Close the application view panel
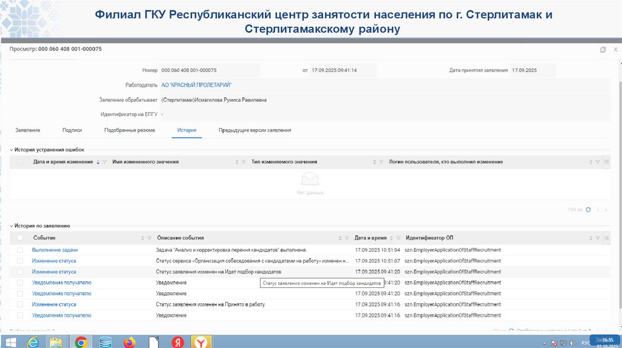The image size is (622, 348). click(615, 50)
